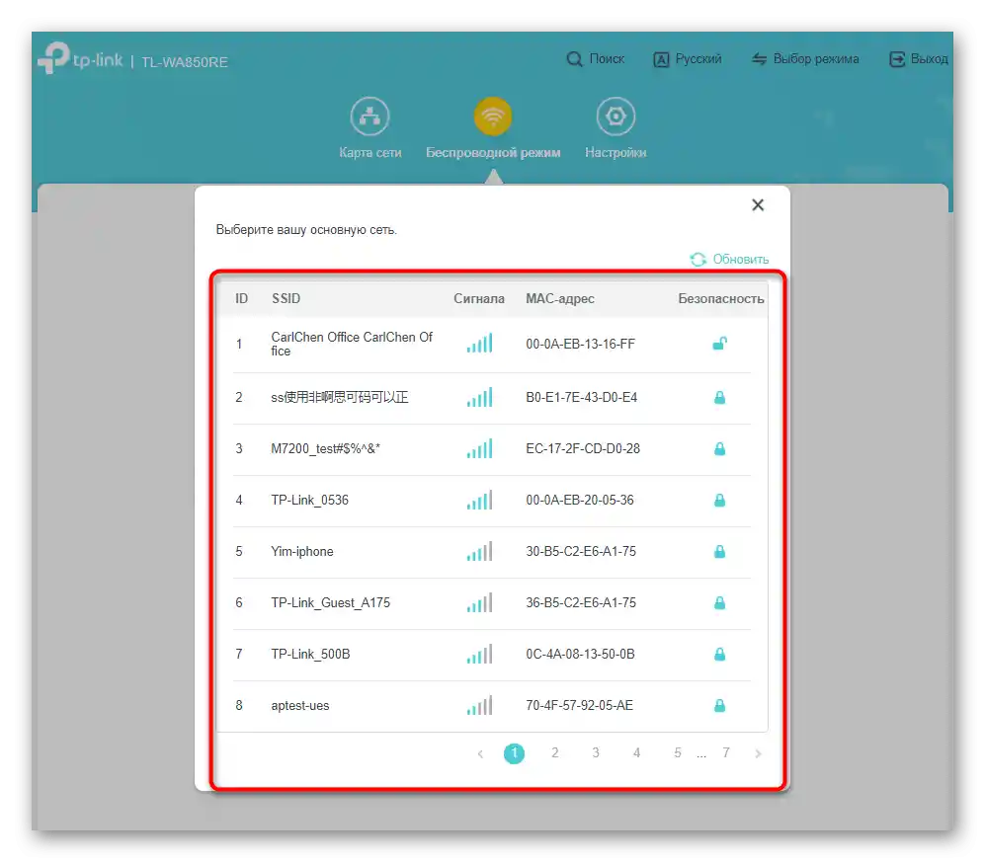Go to page 3 of results
Screen dimensions: 985x862
(596, 752)
